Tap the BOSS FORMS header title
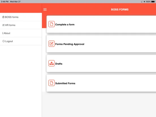Screen dimensions: 156x117 click(x=120, y=10)
